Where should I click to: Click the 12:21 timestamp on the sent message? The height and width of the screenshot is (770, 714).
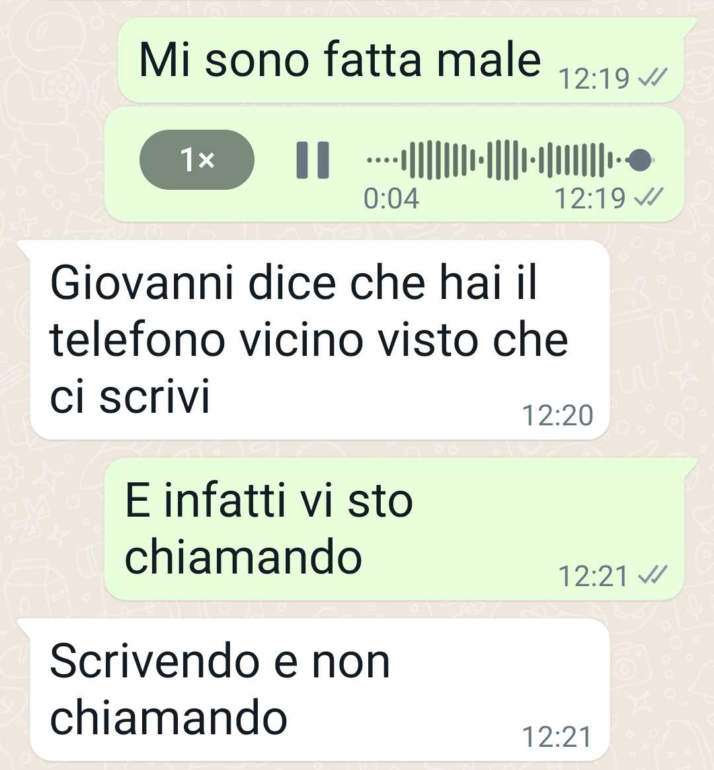point(593,576)
